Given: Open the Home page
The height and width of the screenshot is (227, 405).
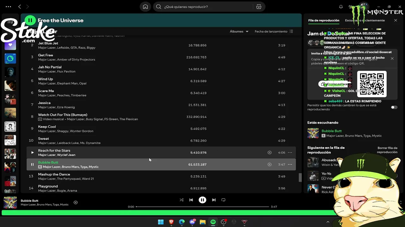Looking at the screenshot, I should [145, 7].
